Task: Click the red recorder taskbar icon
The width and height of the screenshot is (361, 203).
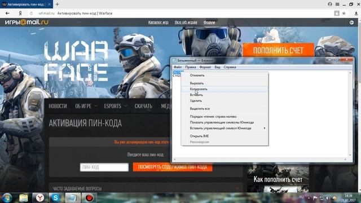Action: click(89, 198)
